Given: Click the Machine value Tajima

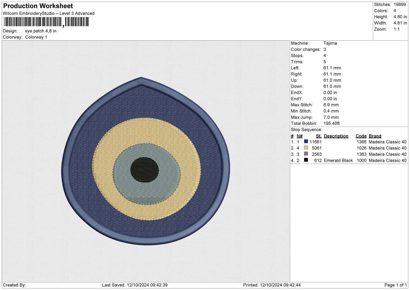Looking at the screenshot, I should pos(330,43).
